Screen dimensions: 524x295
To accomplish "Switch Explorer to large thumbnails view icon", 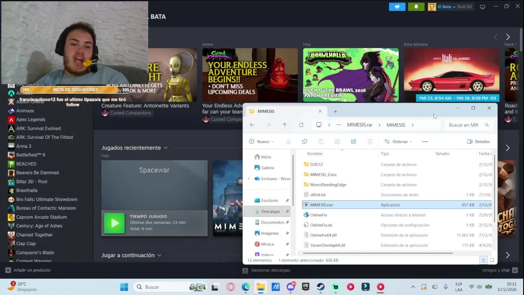I will point(492,260).
